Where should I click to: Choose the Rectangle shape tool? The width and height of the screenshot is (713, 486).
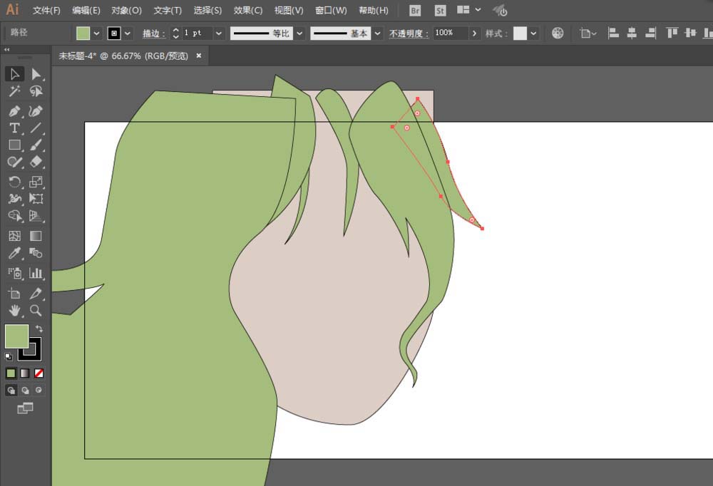(x=14, y=145)
